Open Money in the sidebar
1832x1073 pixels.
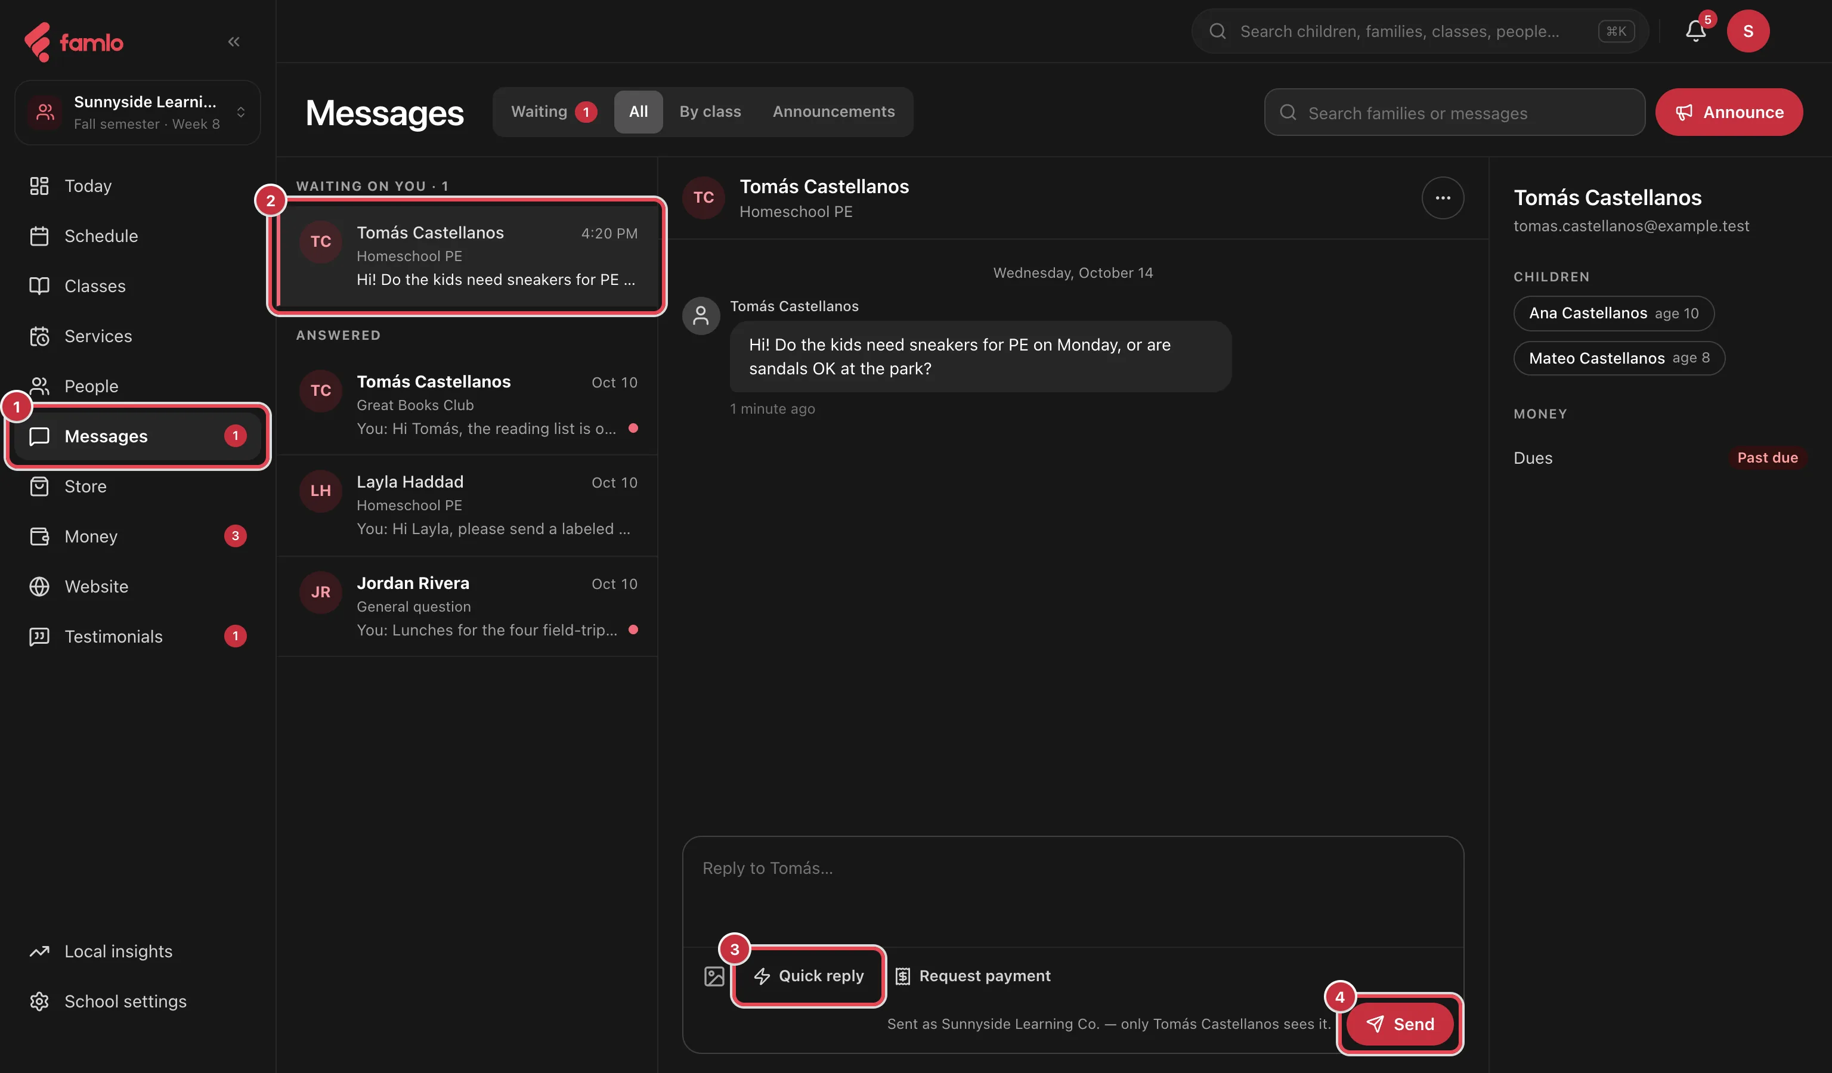[x=137, y=537]
